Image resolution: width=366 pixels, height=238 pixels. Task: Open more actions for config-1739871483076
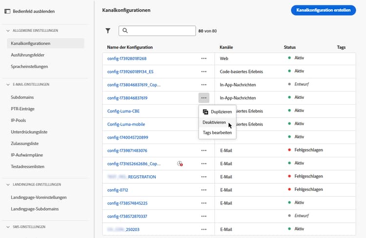click(203, 150)
